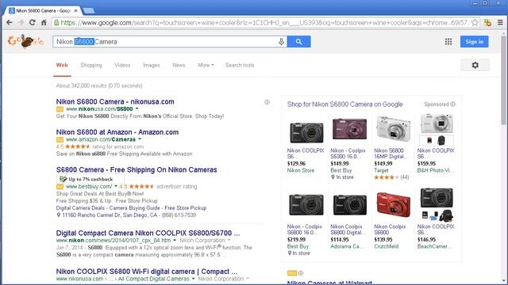The height and width of the screenshot is (285, 508).
Task: Open dropdown arrow after nikon.com news URL
Action: click(175, 241)
